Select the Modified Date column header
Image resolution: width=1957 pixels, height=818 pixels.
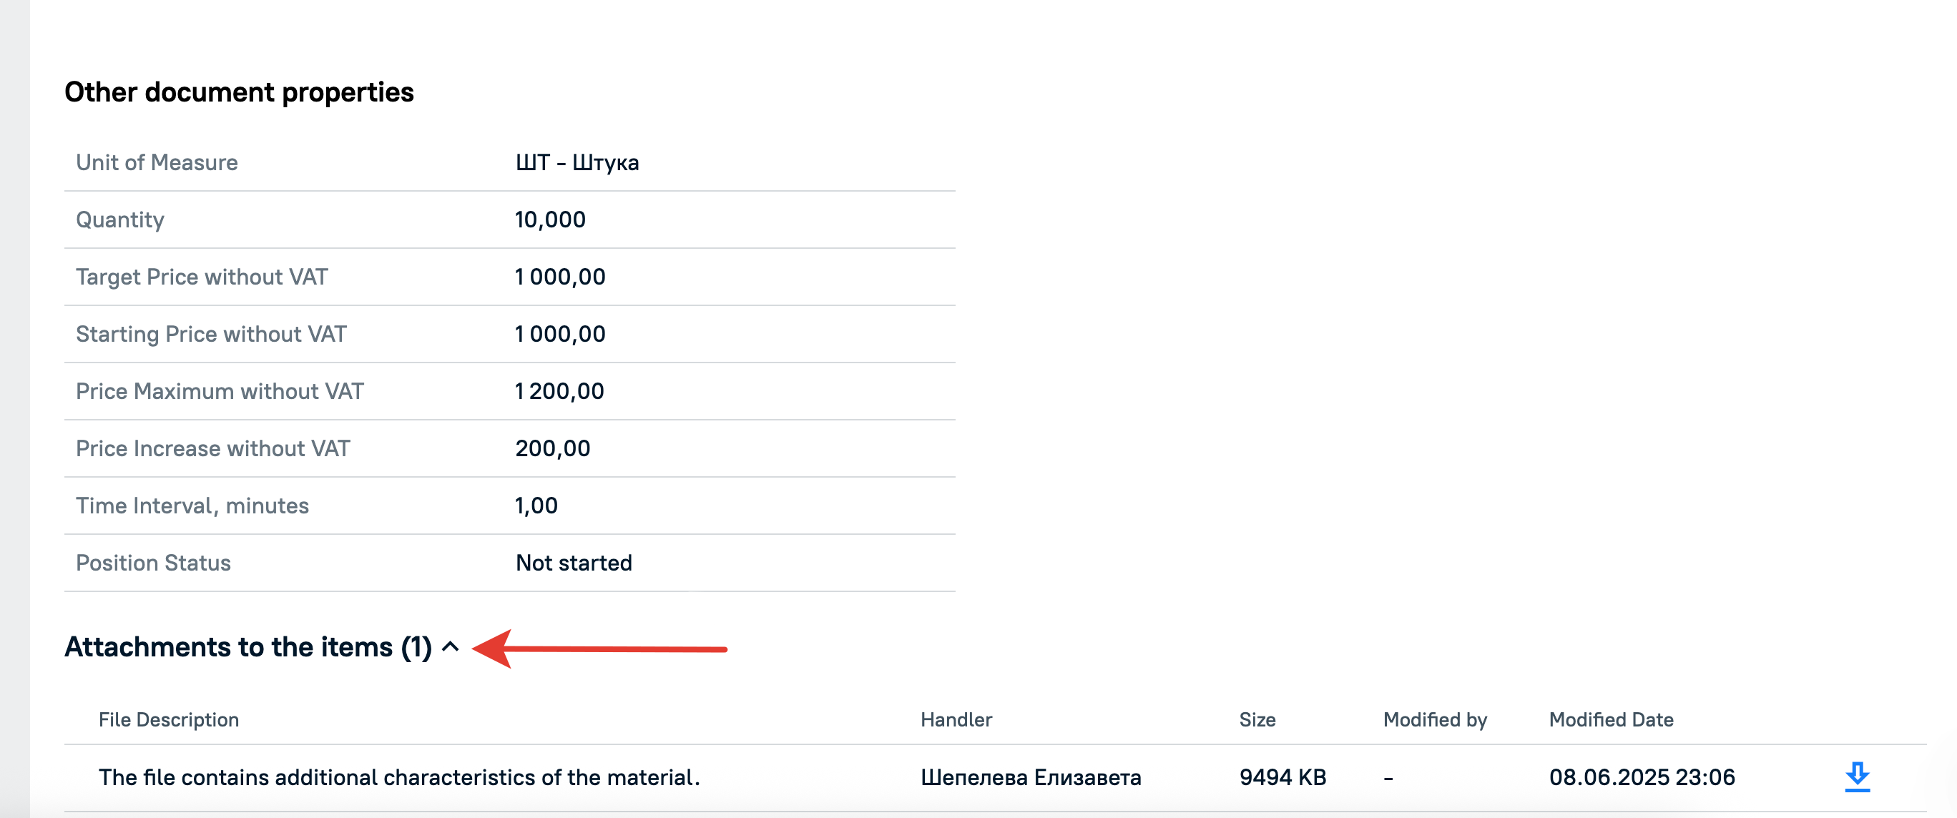(x=1611, y=719)
